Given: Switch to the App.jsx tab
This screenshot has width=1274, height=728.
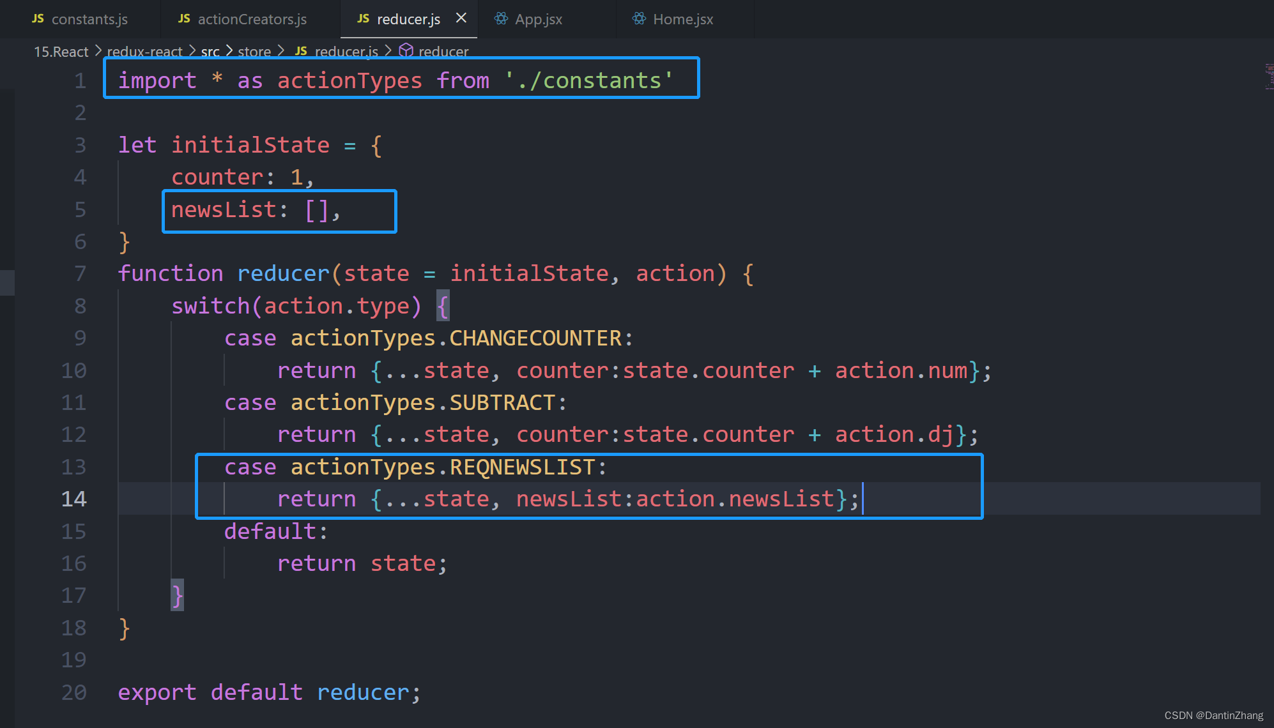Looking at the screenshot, I should point(539,19).
